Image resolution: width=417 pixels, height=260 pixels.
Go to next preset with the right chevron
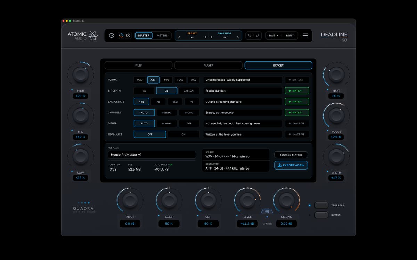click(205, 37)
